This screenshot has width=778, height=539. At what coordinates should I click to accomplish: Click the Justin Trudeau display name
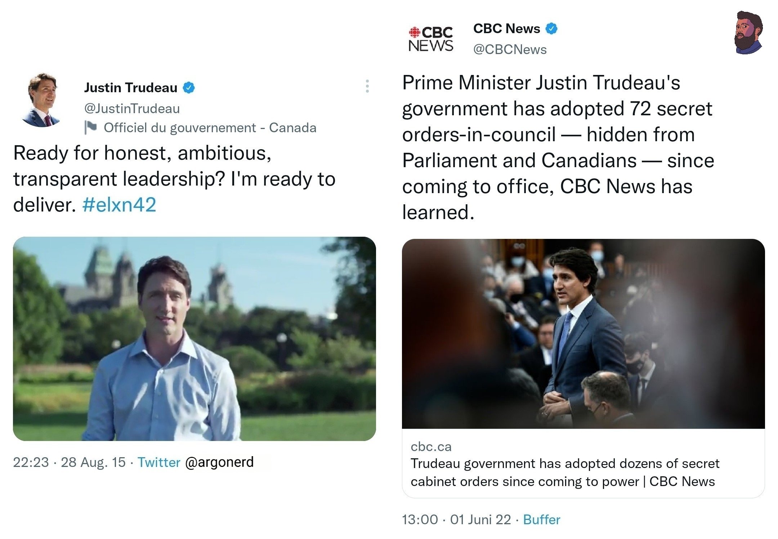click(130, 88)
